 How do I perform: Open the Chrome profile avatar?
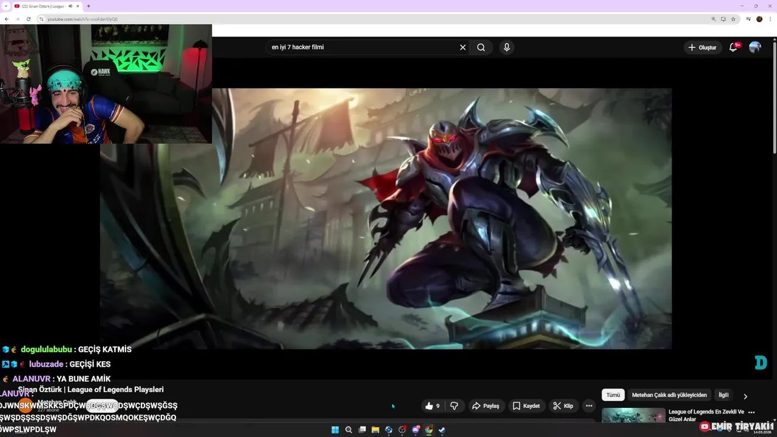click(x=759, y=19)
